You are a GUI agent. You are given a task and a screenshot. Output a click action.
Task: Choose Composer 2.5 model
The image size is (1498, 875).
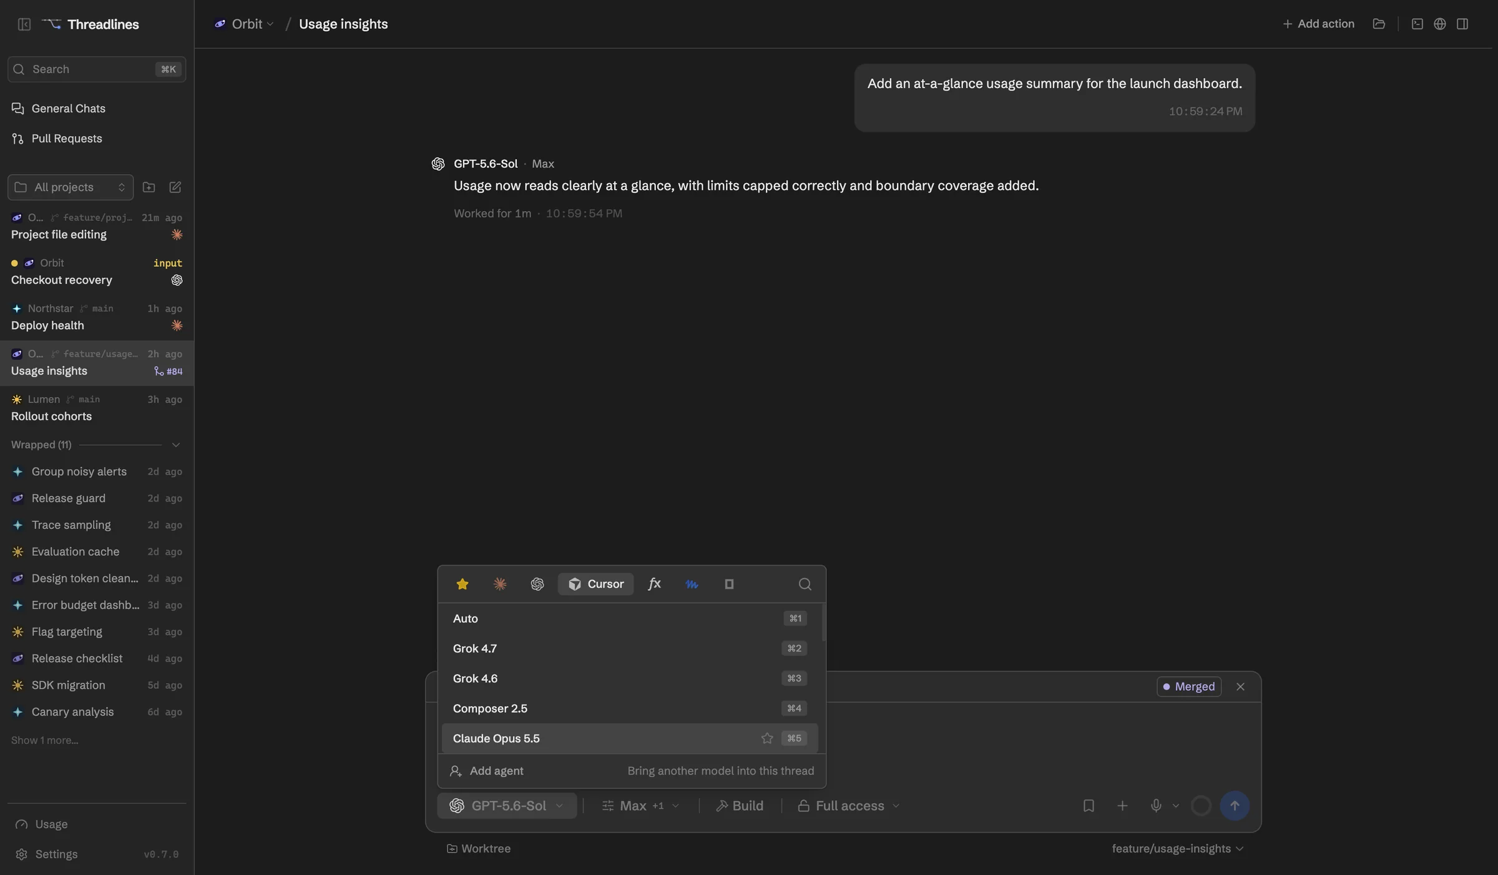(630, 708)
